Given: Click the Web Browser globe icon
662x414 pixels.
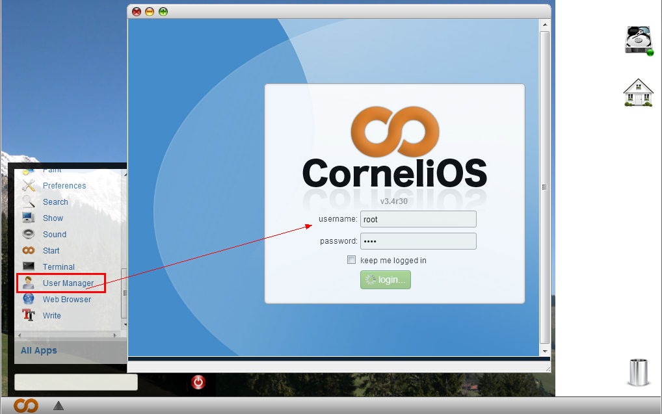Looking at the screenshot, I should coord(29,299).
